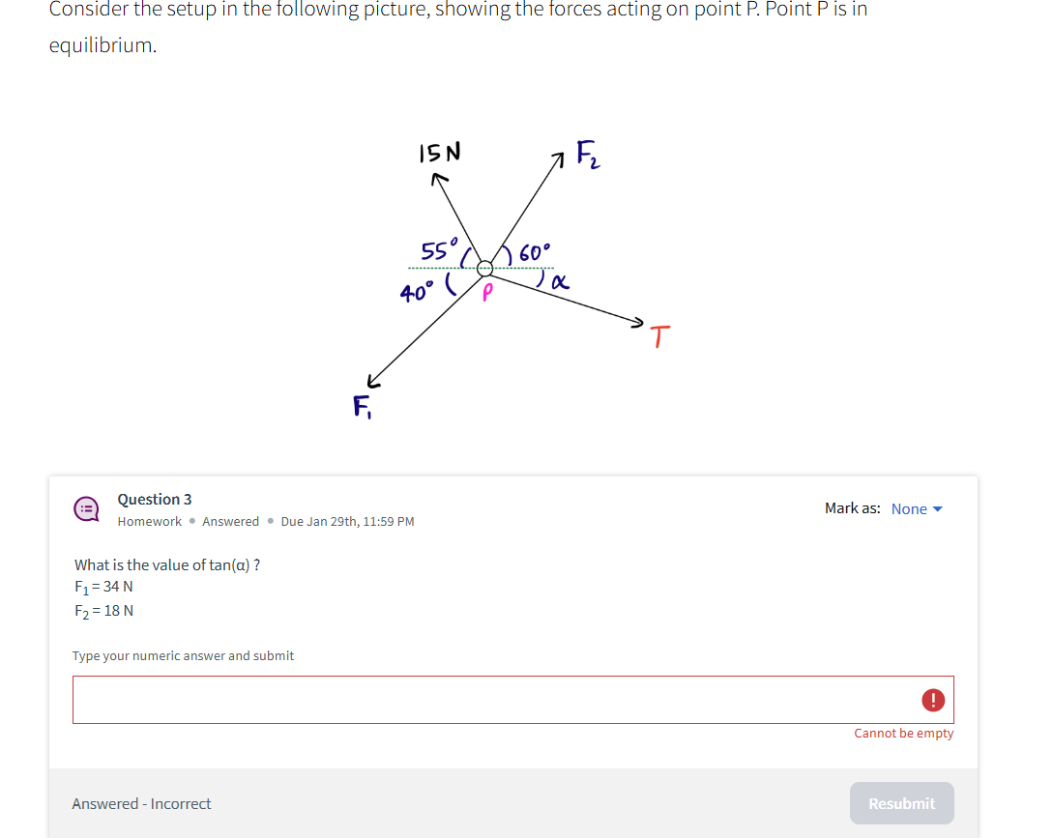Click the bullet dot before the due date
Screen dimensions: 1053x838
coord(273,521)
